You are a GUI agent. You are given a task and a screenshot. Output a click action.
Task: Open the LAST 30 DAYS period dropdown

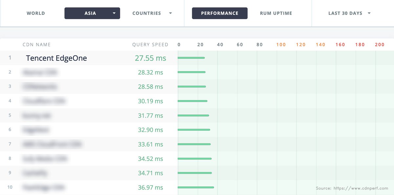(350, 13)
